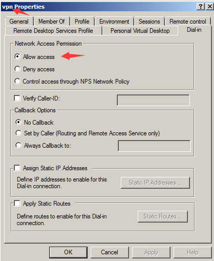This screenshot has height=261, width=214.
Task: Click the question mark help icon in title bar
Action: [201, 7]
